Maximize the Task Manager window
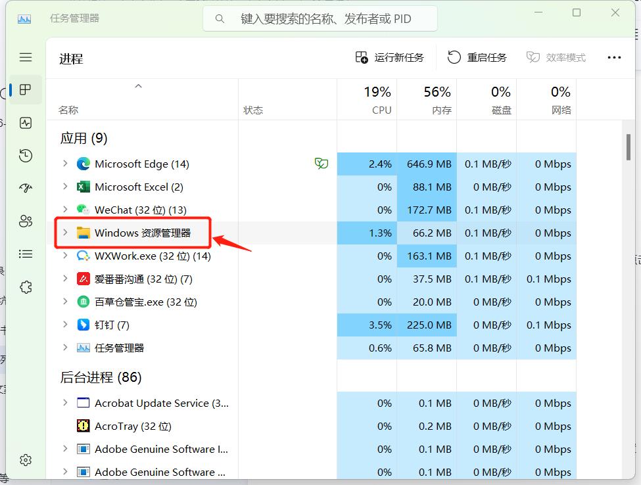641x485 pixels. tap(577, 12)
